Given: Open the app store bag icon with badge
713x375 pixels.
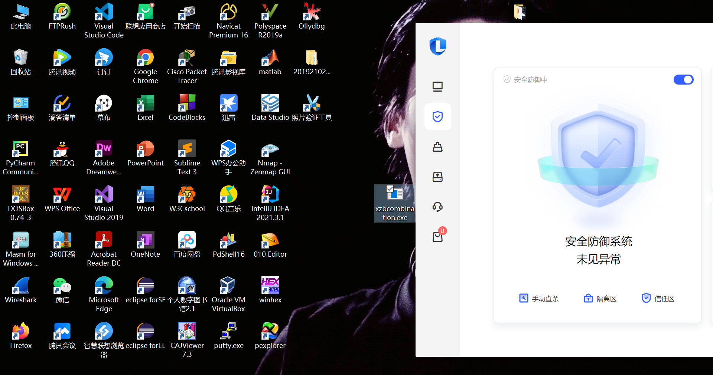Looking at the screenshot, I should (x=438, y=236).
